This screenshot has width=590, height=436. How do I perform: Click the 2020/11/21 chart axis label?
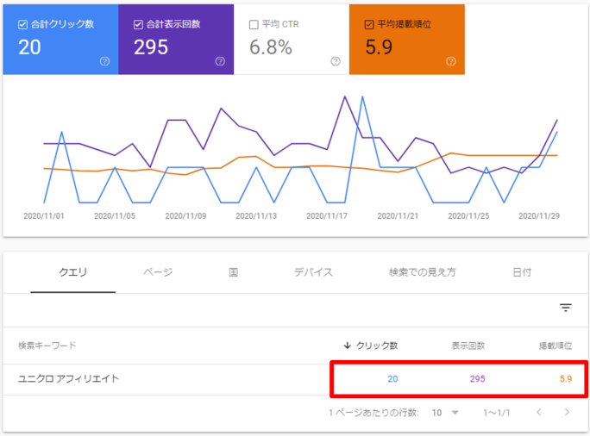398,216
